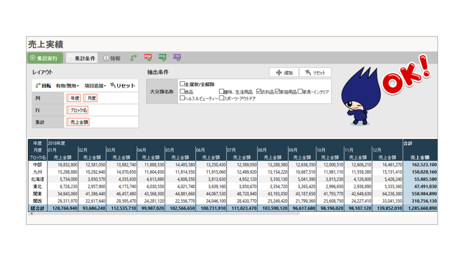This screenshot has width=464, height=261.
Task: Click the 追加 button in 抽出条件
Action: 285,73
